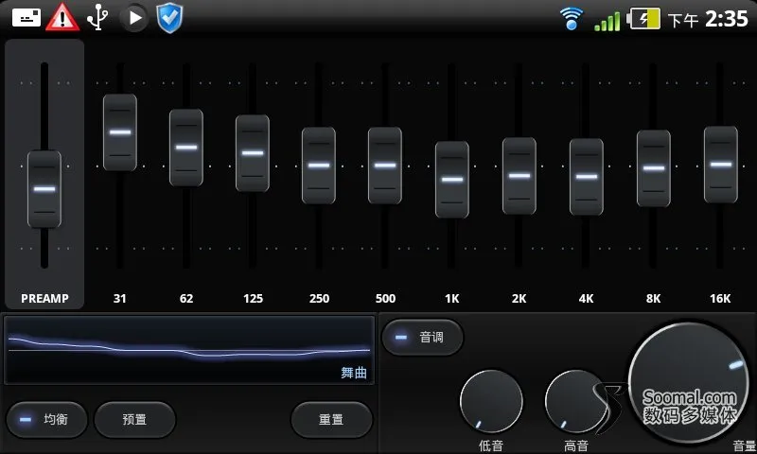Tap the red warning triangle status icon
The image size is (757, 454).
click(62, 17)
